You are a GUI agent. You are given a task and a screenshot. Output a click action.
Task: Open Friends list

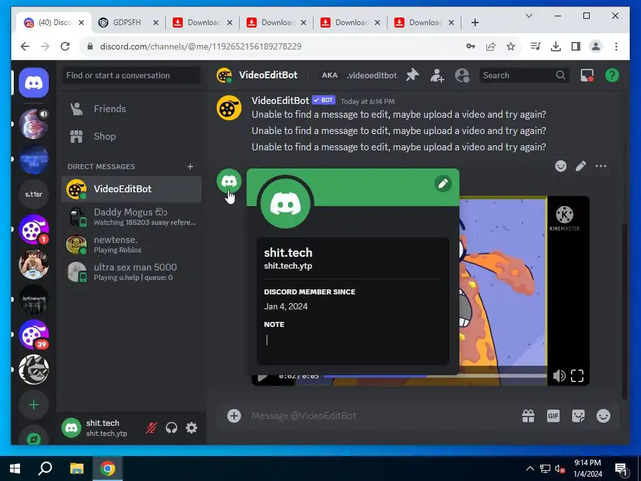coord(131,109)
